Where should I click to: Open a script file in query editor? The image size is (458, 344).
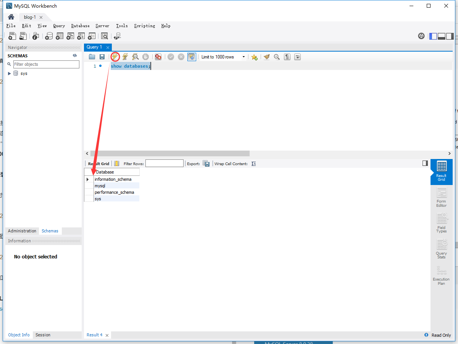[x=92, y=57]
